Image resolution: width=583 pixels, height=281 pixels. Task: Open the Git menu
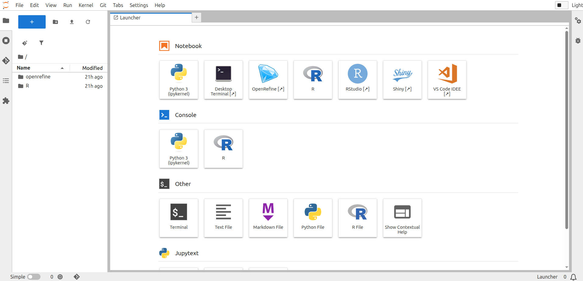coord(103,5)
